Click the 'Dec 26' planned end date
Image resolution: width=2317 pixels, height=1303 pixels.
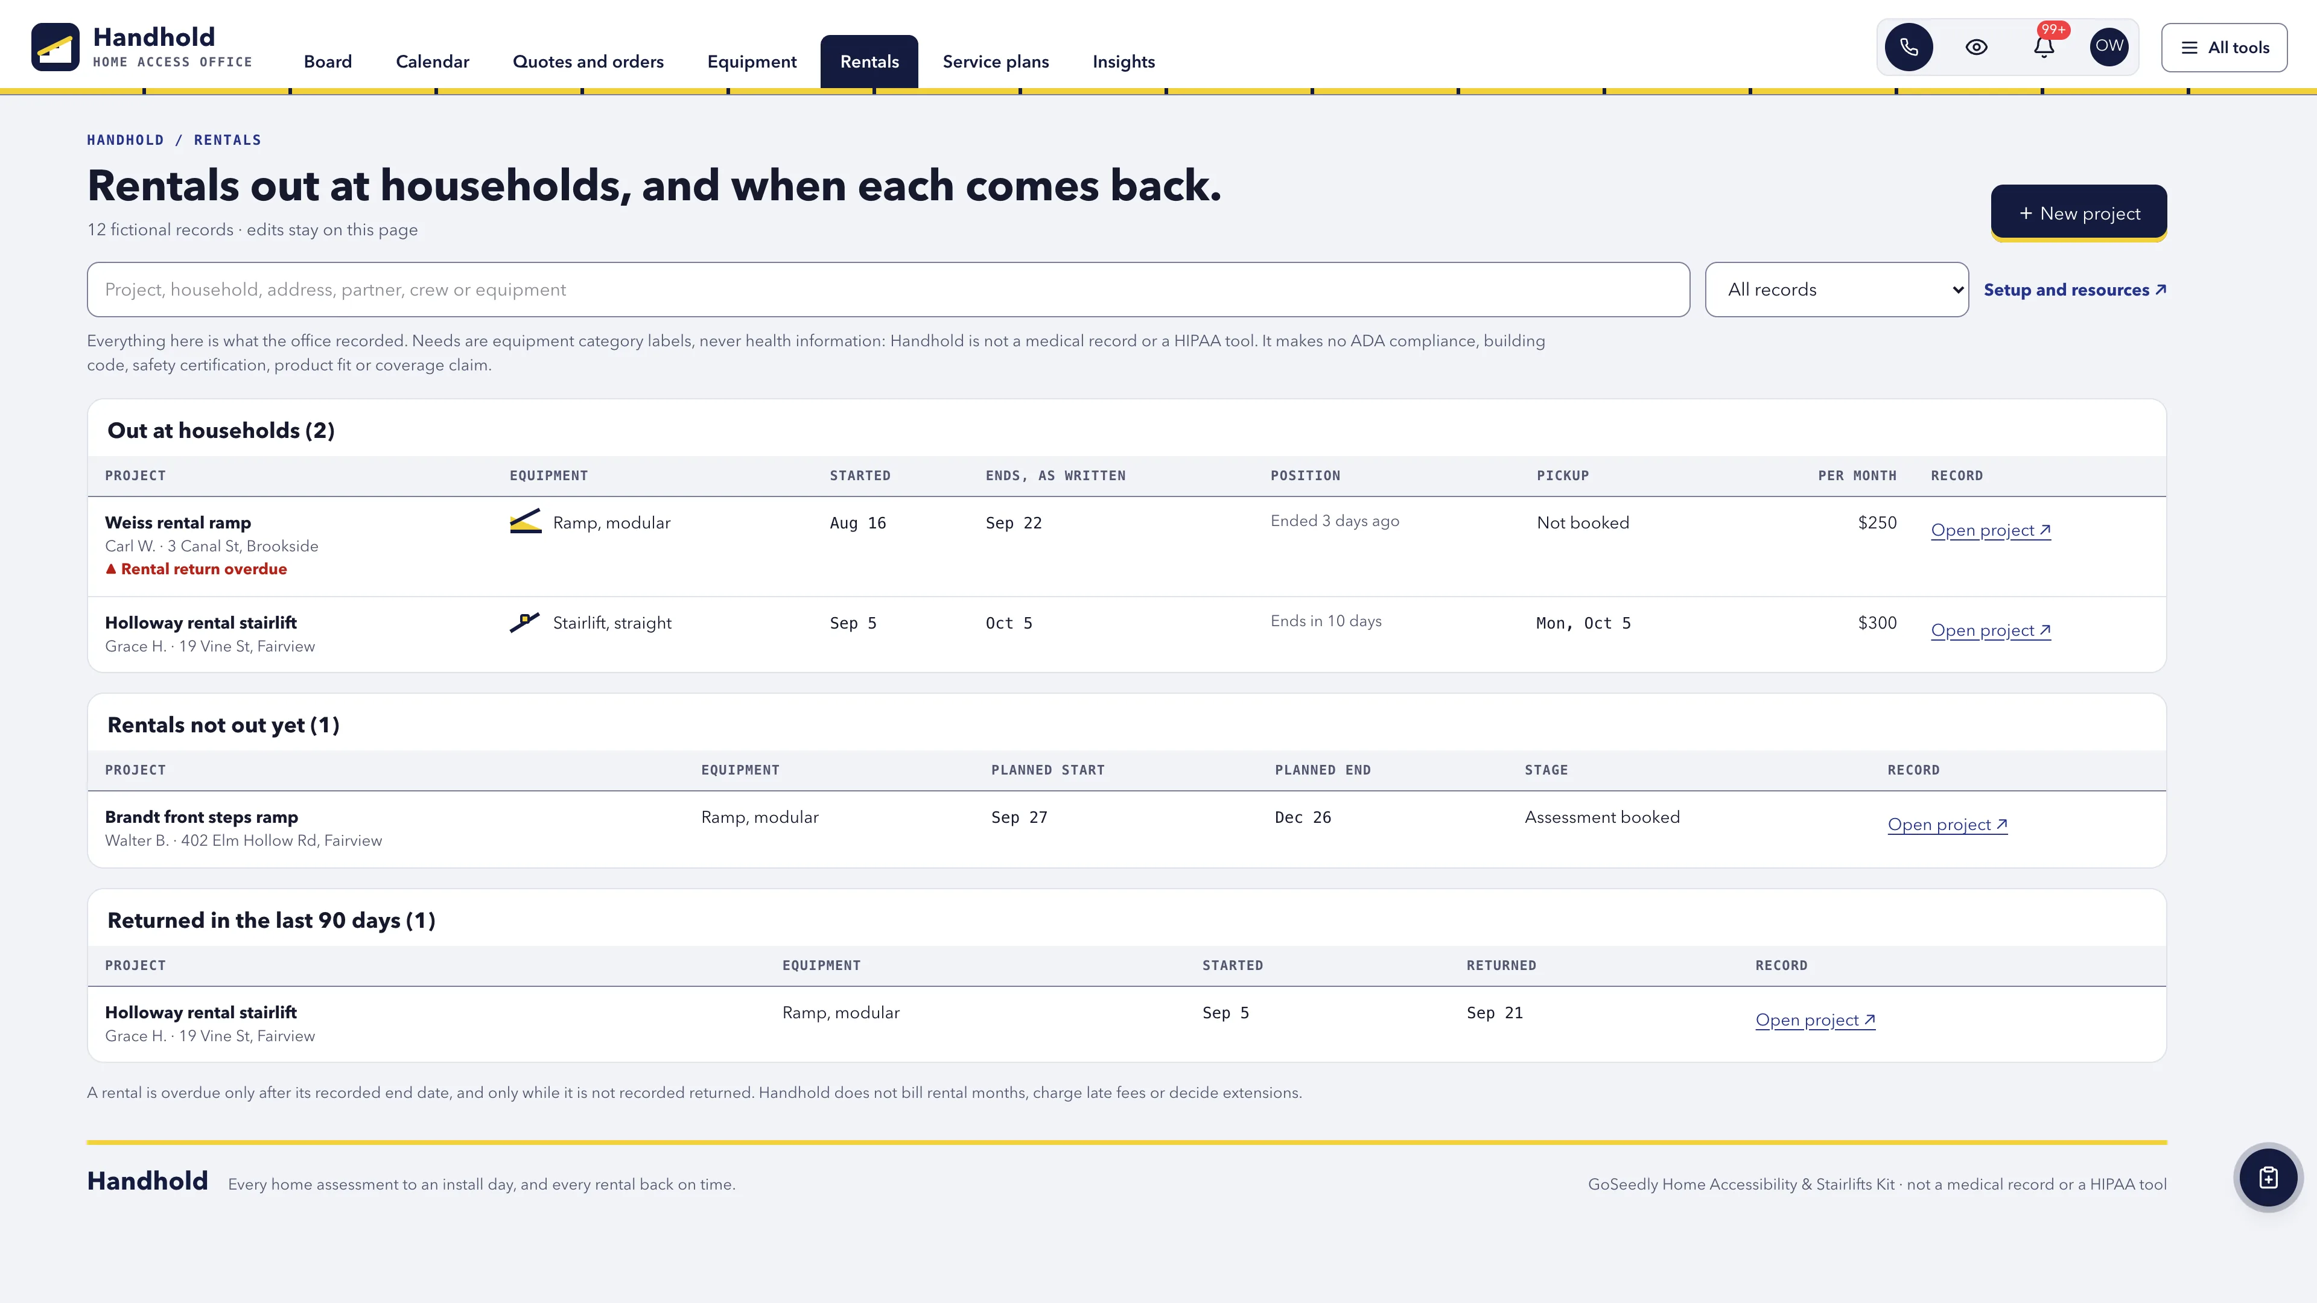coord(1303,817)
